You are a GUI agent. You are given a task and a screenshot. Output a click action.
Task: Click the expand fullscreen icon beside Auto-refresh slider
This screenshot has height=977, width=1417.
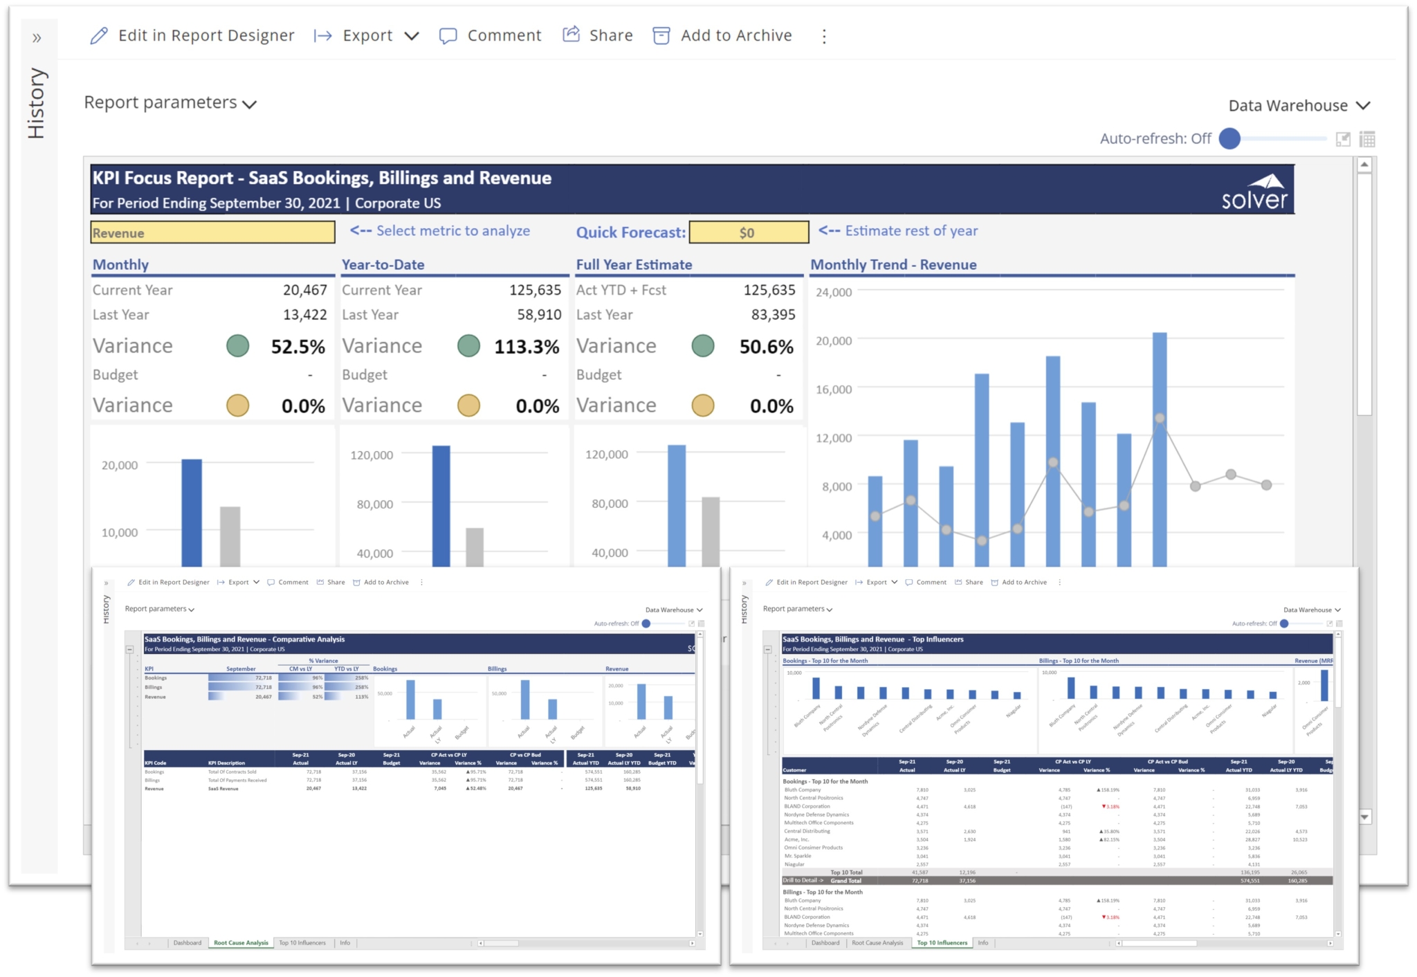[1342, 139]
